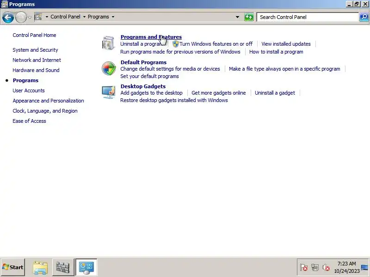The width and height of the screenshot is (370, 277).
Task: Click the Search Control Panel field
Action: (x=308, y=17)
